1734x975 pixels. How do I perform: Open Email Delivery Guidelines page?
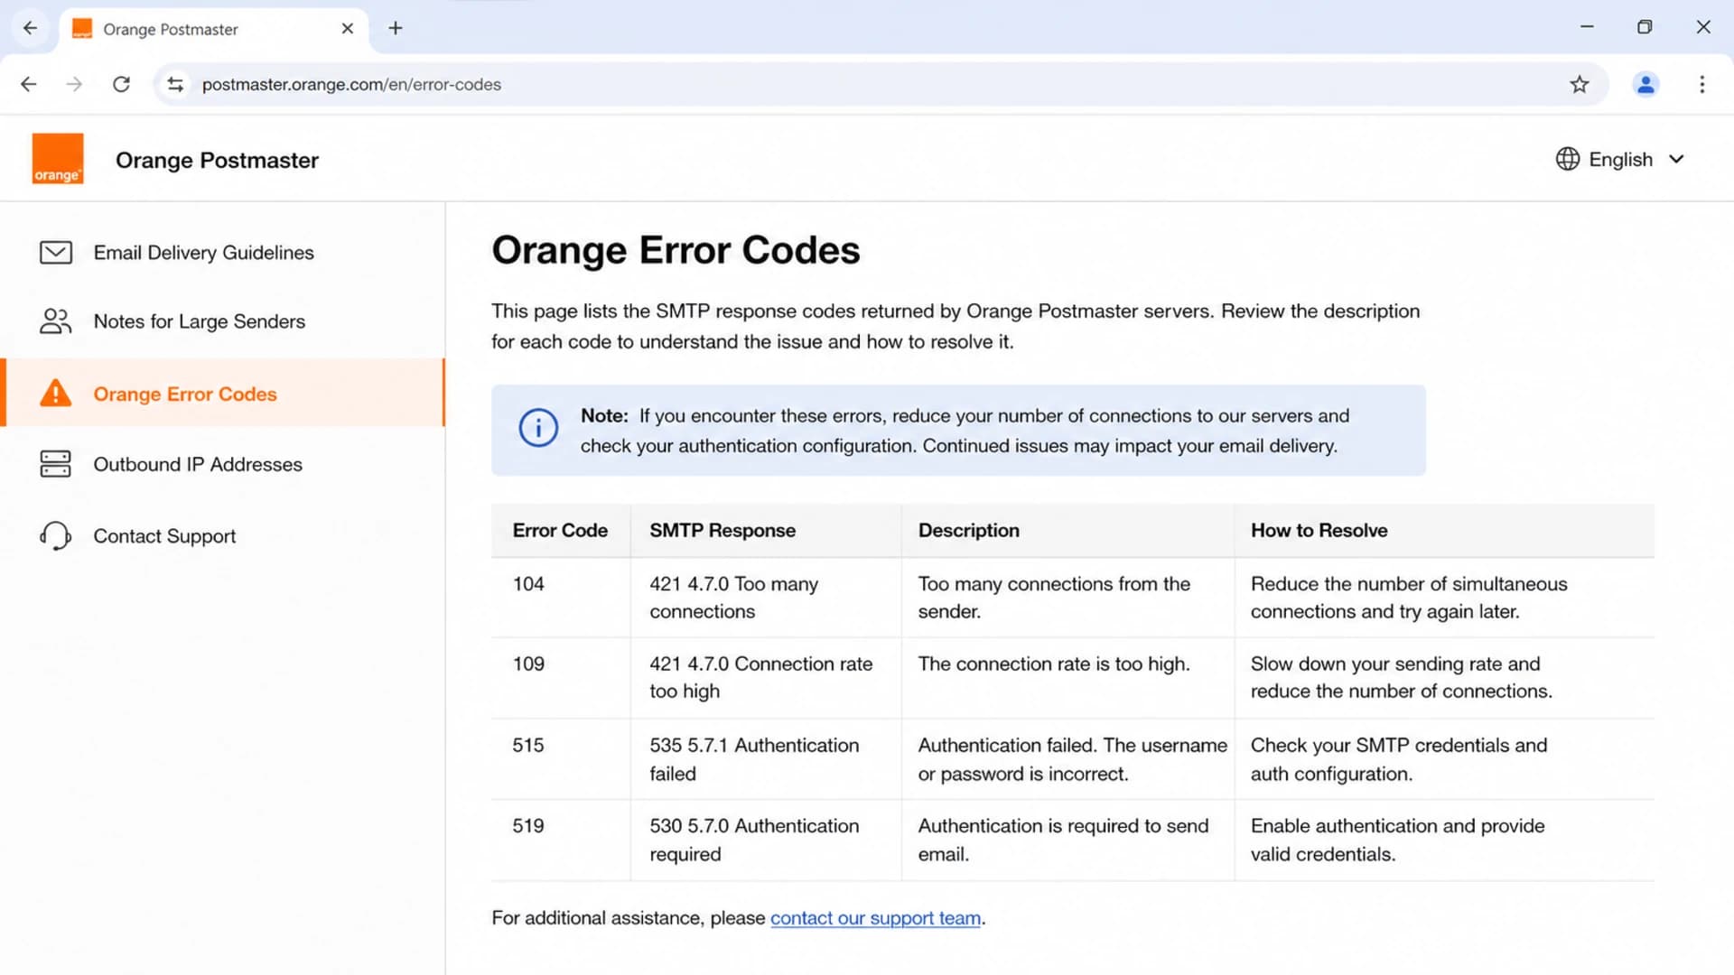click(222, 253)
